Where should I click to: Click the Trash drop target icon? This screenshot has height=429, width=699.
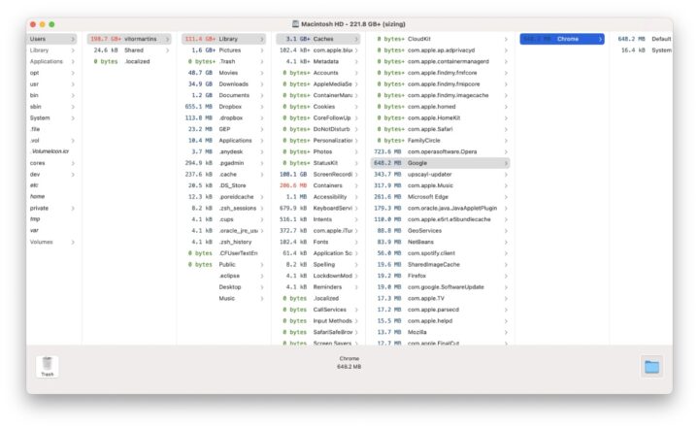click(48, 367)
